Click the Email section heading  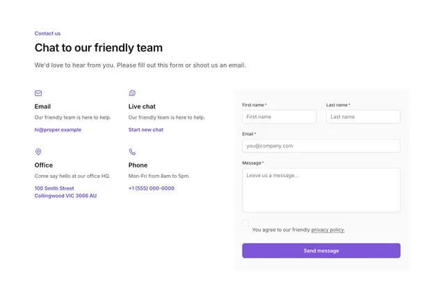[x=42, y=107]
